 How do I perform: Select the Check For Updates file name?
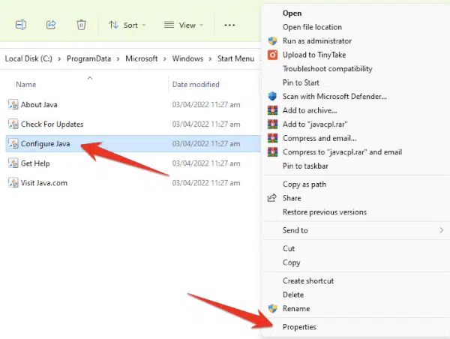pos(52,124)
